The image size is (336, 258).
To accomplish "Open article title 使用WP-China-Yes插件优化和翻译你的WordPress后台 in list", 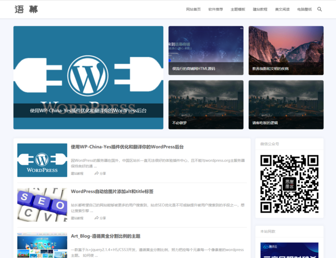I will point(127,147).
